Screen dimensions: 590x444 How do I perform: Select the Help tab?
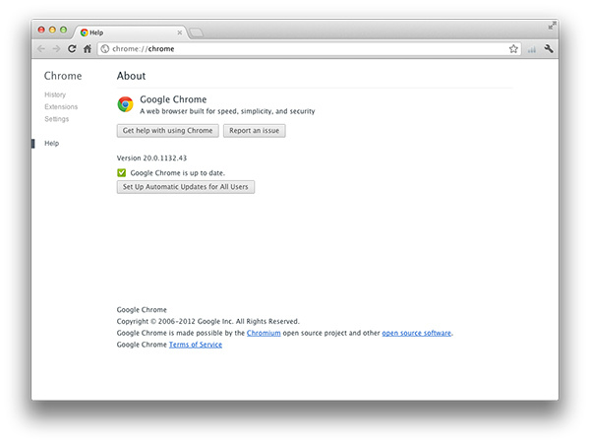point(130,32)
